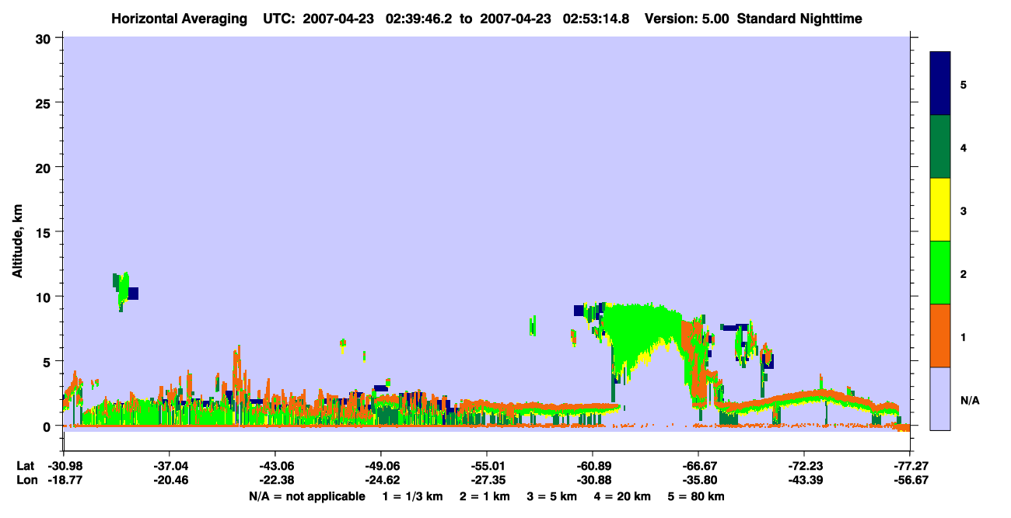Click longitude value -43.39

803,481
